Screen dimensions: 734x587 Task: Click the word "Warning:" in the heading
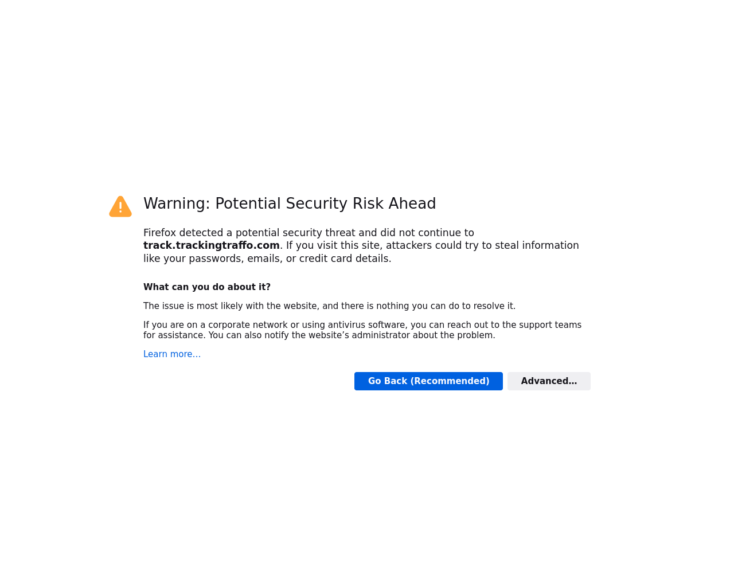pos(177,204)
